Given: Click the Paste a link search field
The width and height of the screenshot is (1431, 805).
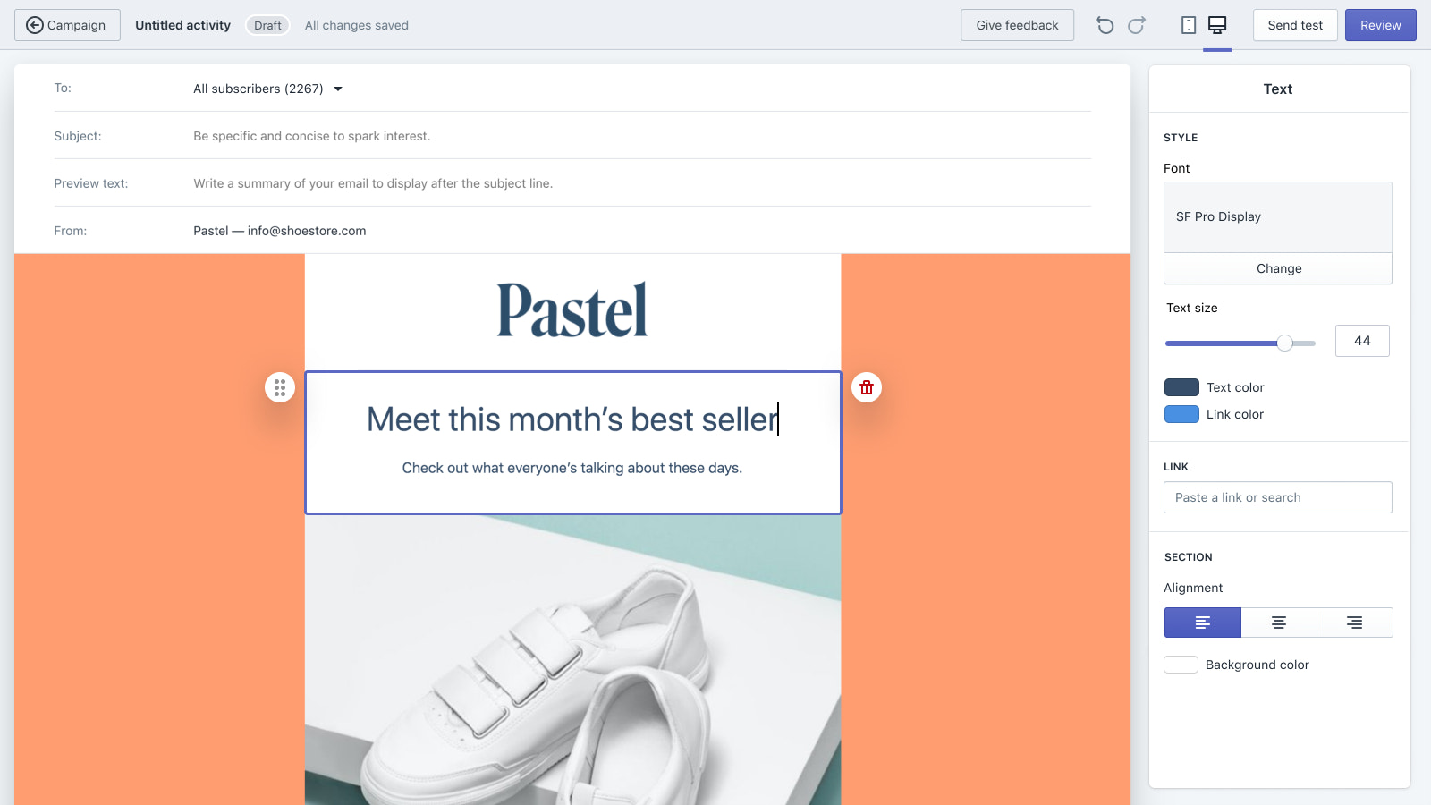Looking at the screenshot, I should [x=1277, y=497].
